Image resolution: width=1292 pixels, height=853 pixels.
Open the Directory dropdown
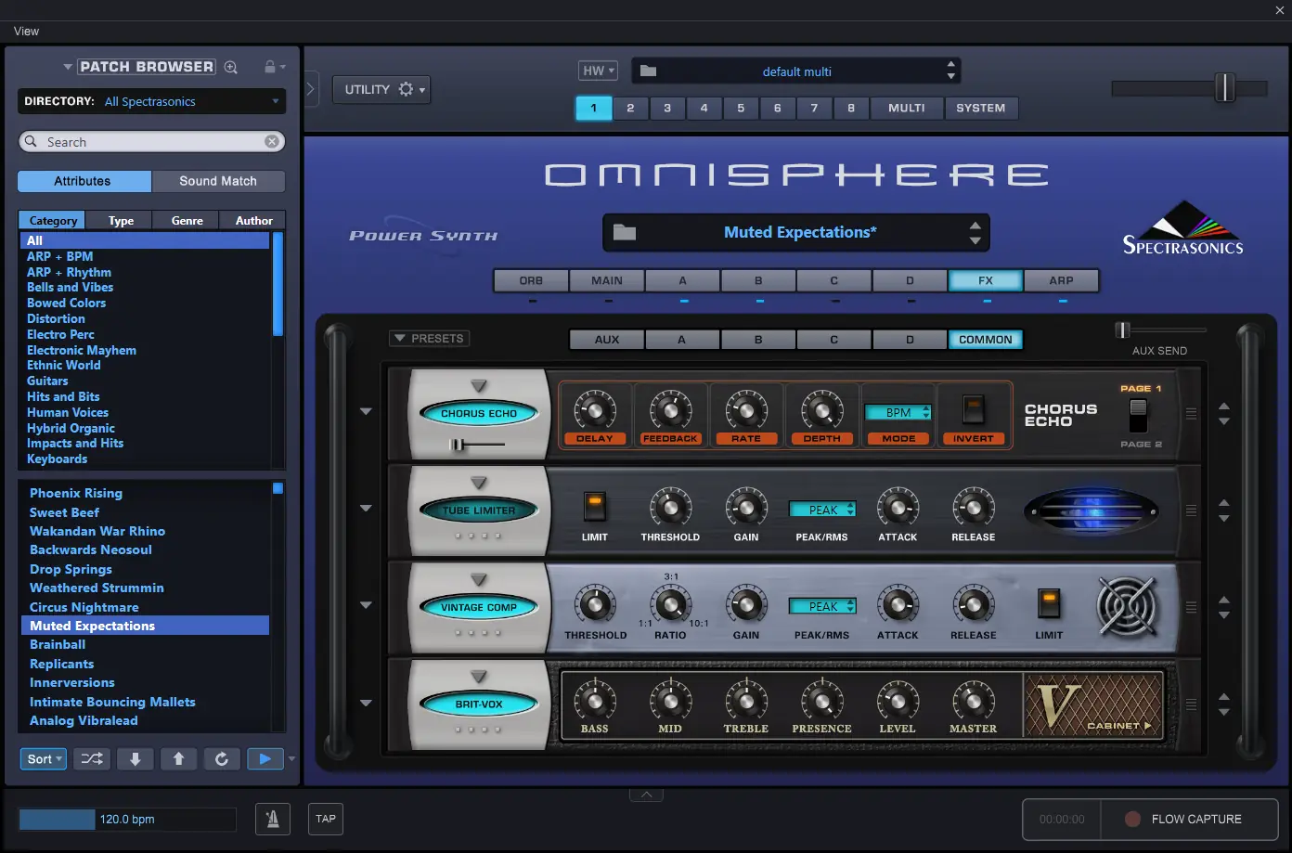150,101
